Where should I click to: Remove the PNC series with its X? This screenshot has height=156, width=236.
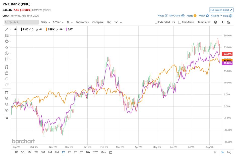tap(37, 30)
